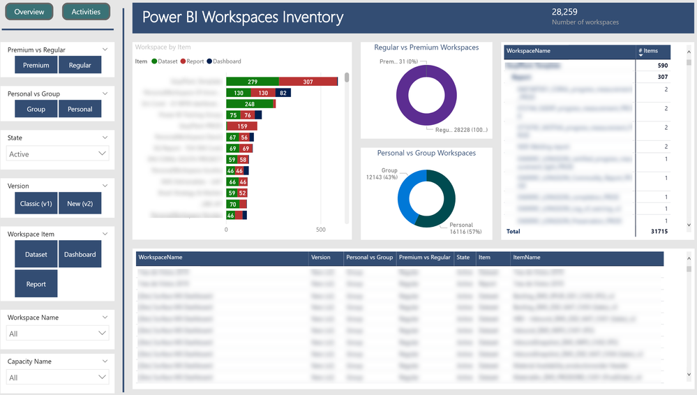This screenshot has width=697, height=395.
Task: Open the State dropdown showing Active
Action: pyautogui.click(x=57, y=154)
